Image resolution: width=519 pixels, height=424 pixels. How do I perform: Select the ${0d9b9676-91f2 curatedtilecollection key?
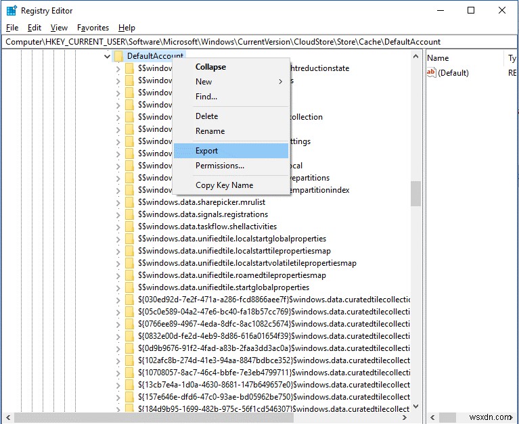click(x=274, y=348)
